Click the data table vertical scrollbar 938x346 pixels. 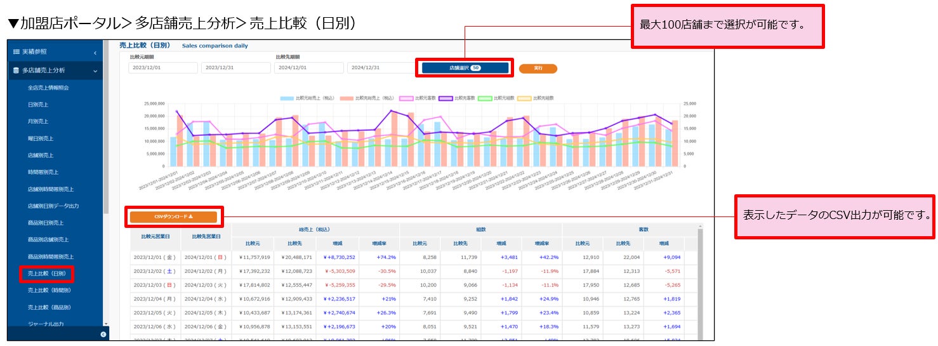coord(701,283)
